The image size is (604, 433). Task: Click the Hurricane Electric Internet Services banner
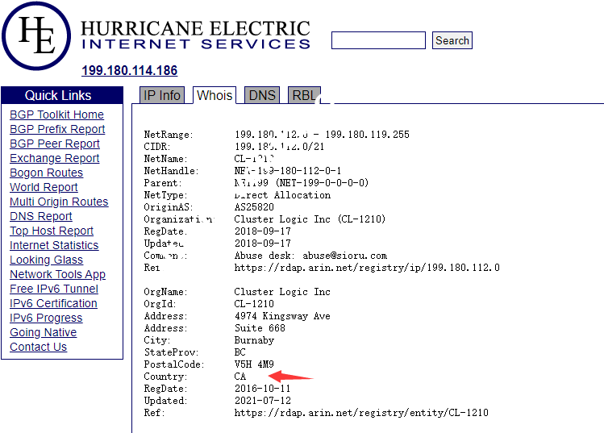tap(195, 35)
